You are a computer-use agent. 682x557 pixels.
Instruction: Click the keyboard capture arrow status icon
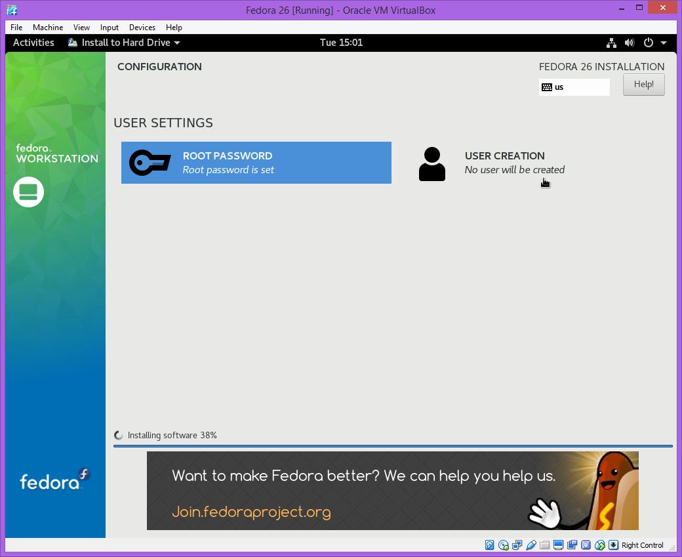pyautogui.click(x=613, y=545)
